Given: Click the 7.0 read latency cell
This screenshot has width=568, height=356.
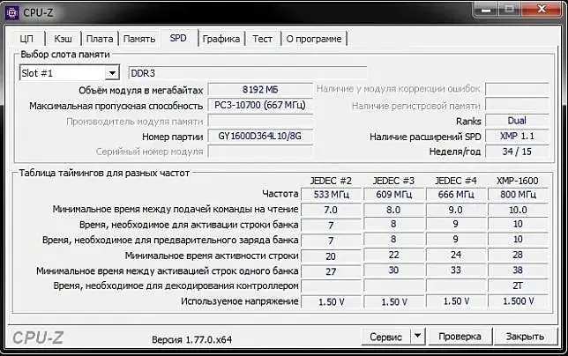Looking at the screenshot, I should tap(331, 210).
